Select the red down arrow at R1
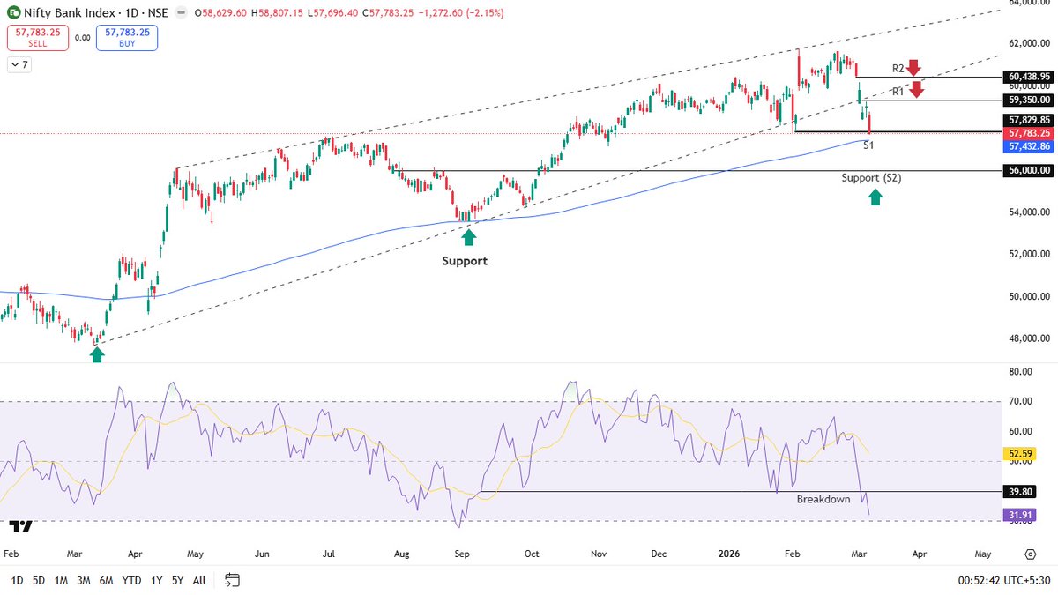The image size is (1058, 595). point(917,88)
